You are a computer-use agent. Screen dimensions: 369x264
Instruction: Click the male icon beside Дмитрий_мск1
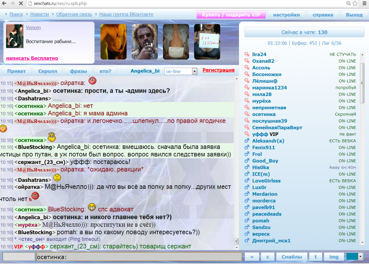247,241
